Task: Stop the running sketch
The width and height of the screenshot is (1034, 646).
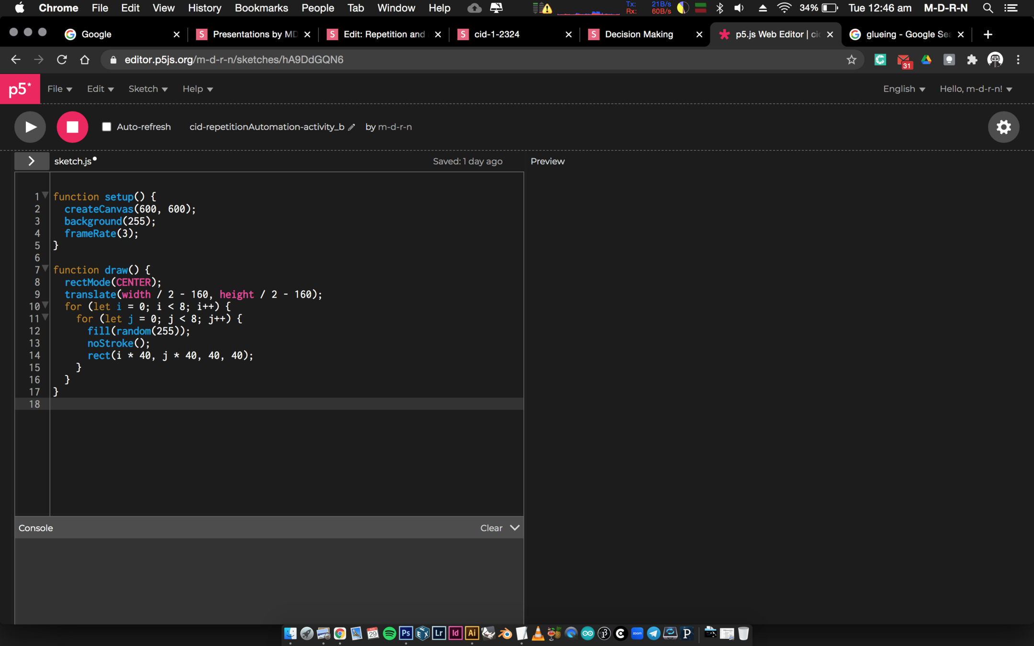Action: 72,127
